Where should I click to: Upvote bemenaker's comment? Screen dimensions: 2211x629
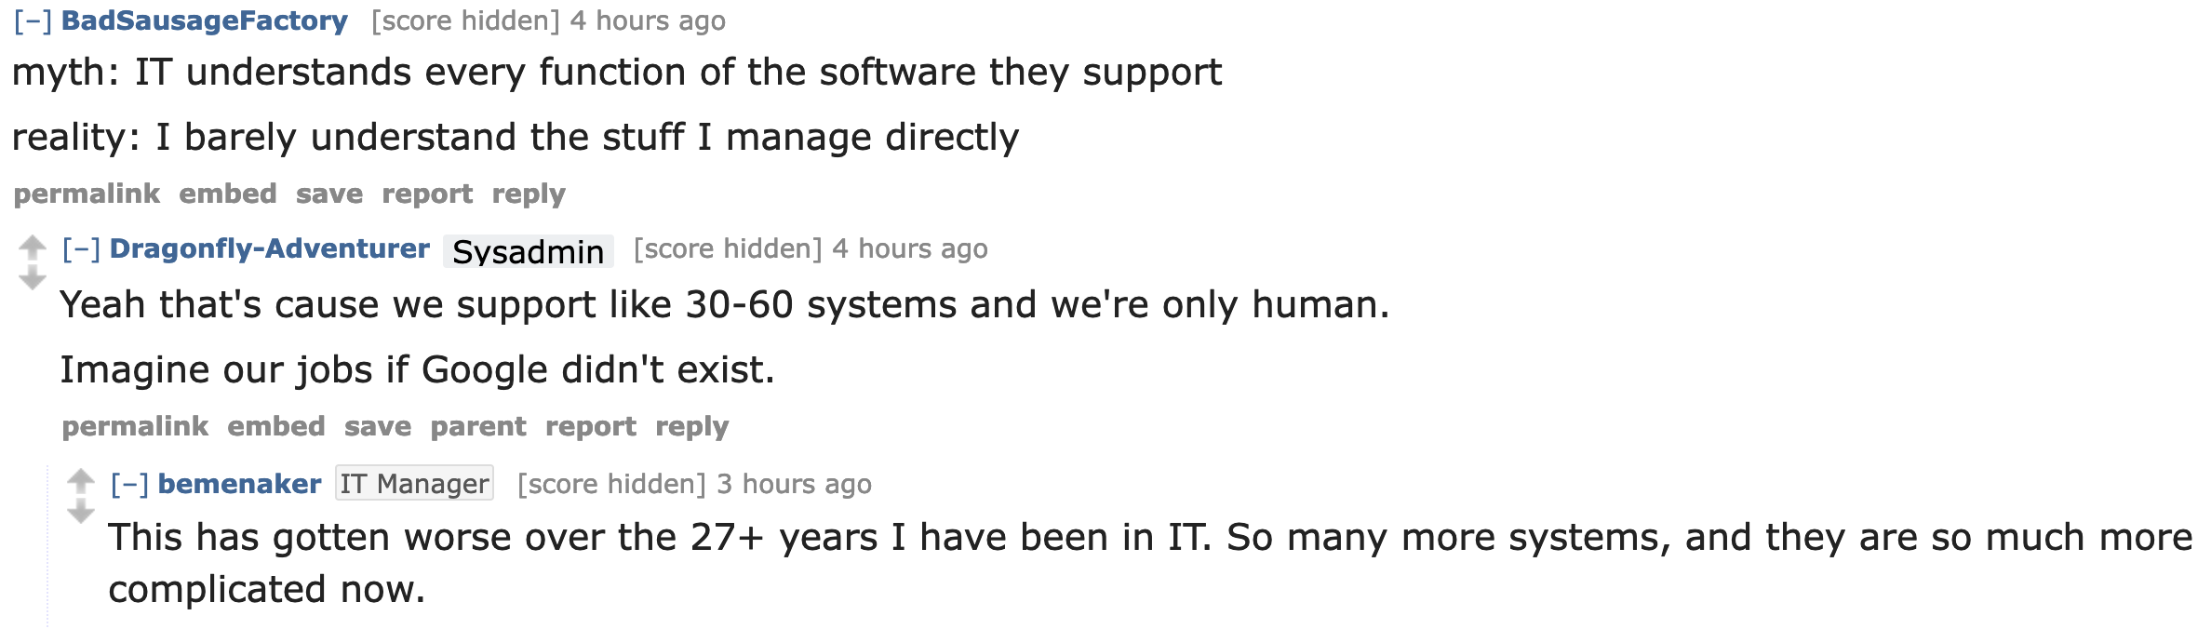(81, 480)
